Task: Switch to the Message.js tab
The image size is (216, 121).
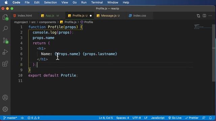Action: pos(110,16)
